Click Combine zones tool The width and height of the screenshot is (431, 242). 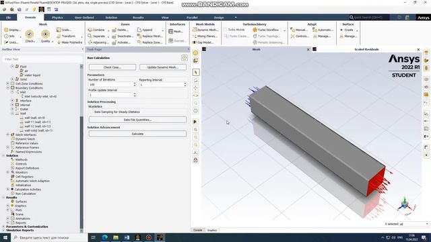coord(96,30)
